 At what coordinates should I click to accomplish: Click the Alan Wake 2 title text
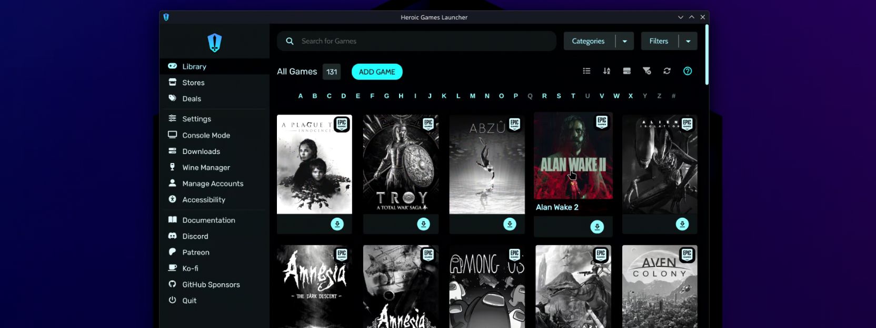click(x=557, y=207)
